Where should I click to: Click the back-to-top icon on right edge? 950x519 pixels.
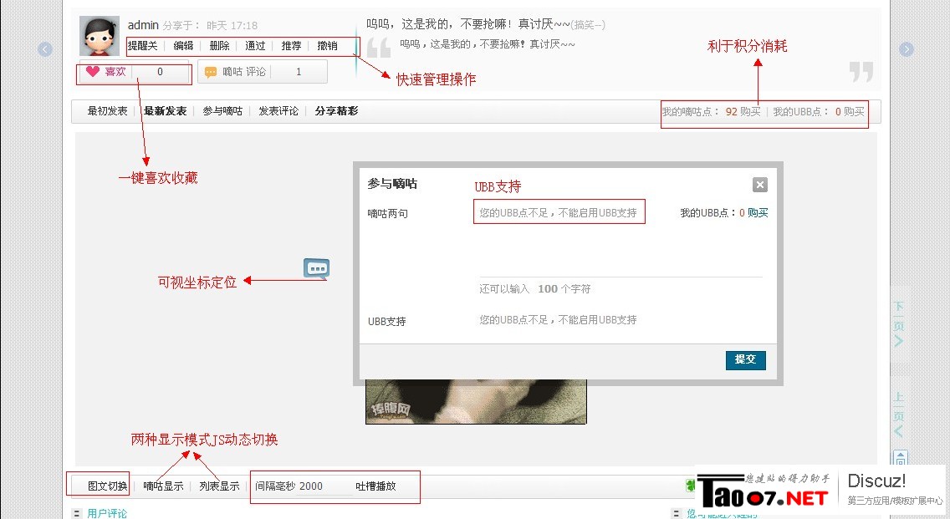[901, 458]
